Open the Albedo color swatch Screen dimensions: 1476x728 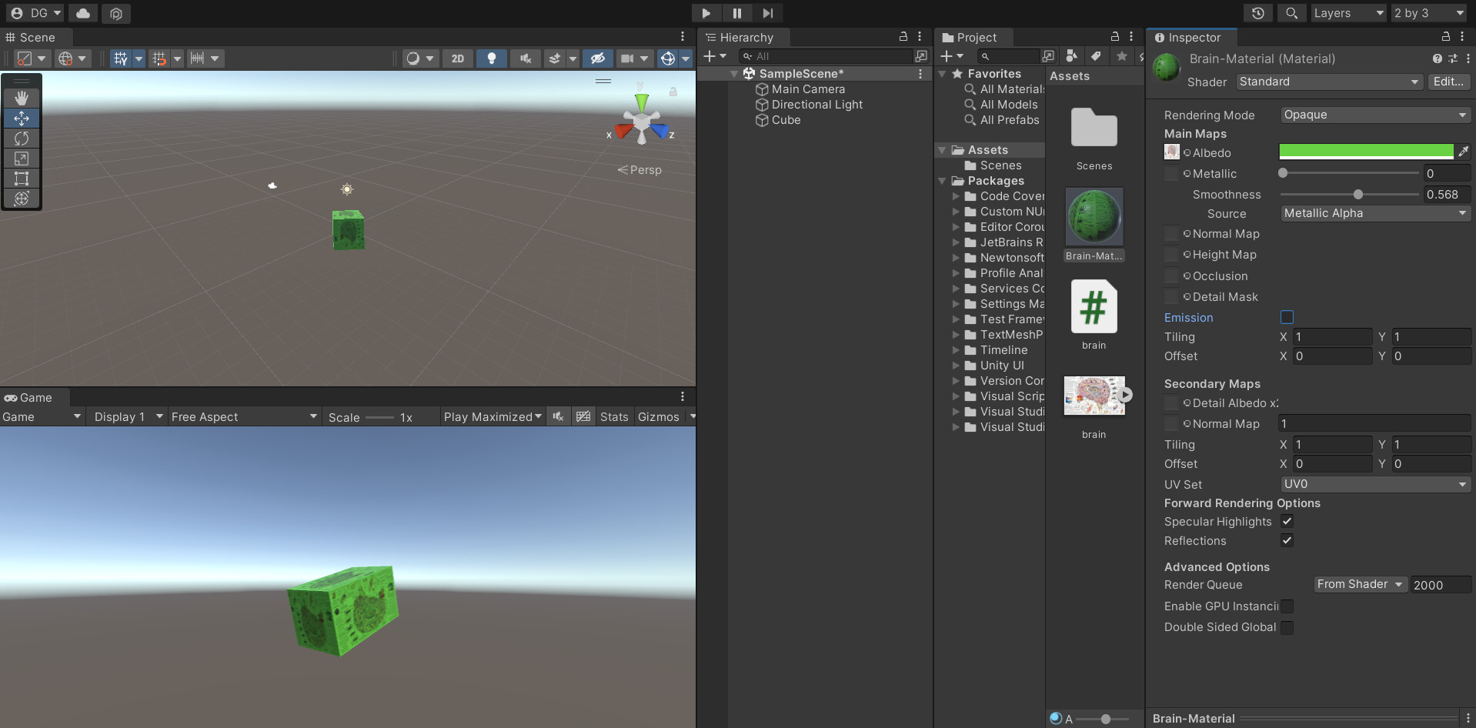pyautogui.click(x=1365, y=151)
